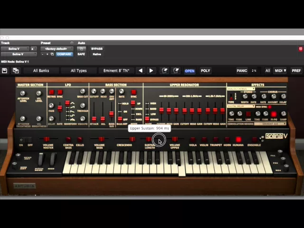Click the bass Reso knob
This screenshot has height=228, width=304.
coord(103,91)
